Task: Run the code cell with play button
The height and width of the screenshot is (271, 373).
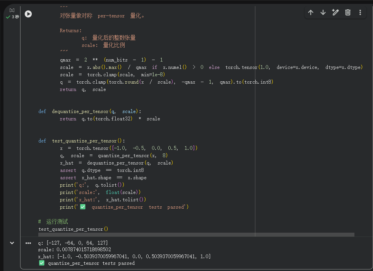Action: [28, 14]
